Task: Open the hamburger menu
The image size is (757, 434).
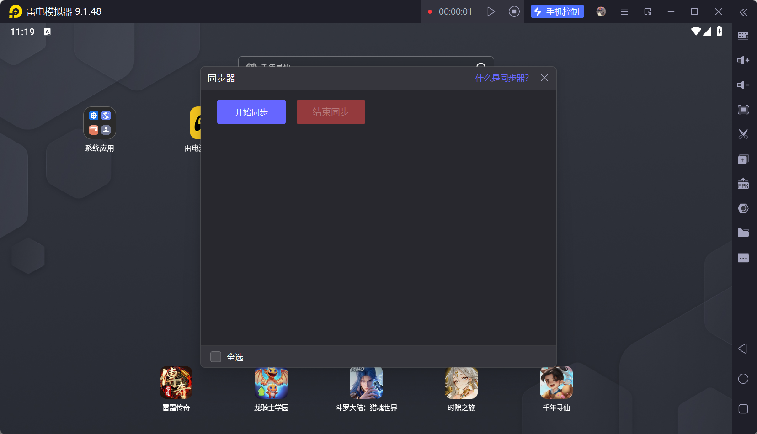Action: coord(624,11)
